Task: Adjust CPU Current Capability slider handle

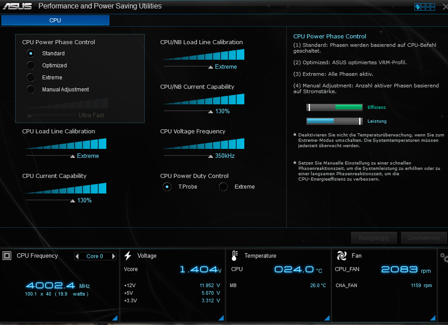Action: pos(72,201)
